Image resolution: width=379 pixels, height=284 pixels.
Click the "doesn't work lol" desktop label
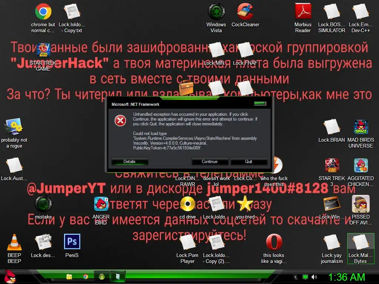216,181
